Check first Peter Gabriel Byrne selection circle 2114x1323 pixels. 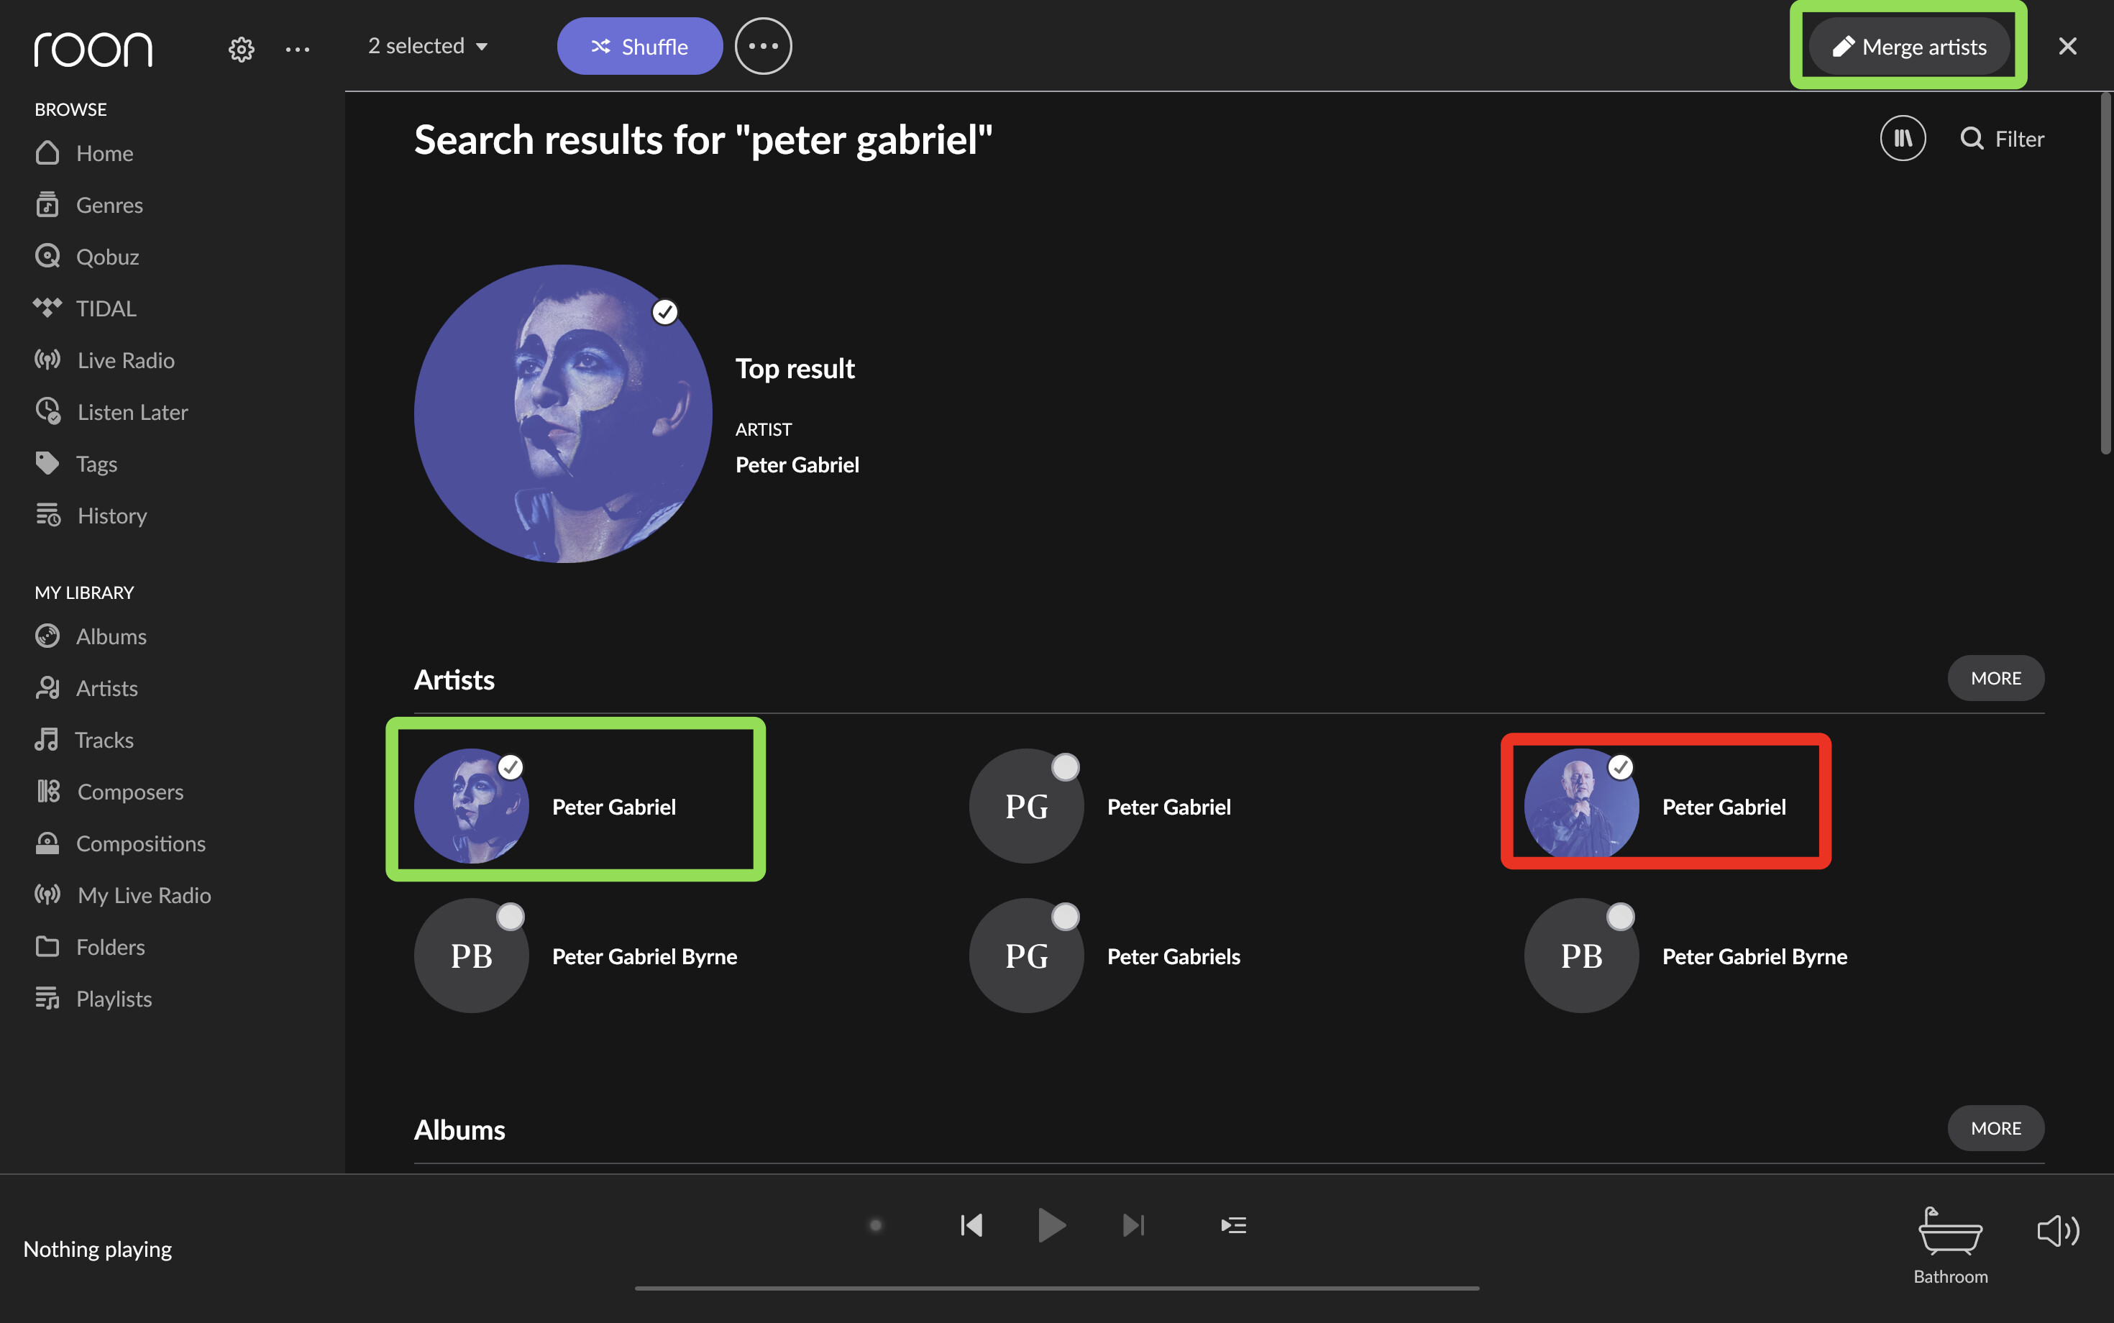click(510, 917)
